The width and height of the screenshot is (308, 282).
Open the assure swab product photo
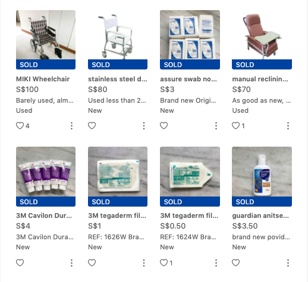coord(190,40)
